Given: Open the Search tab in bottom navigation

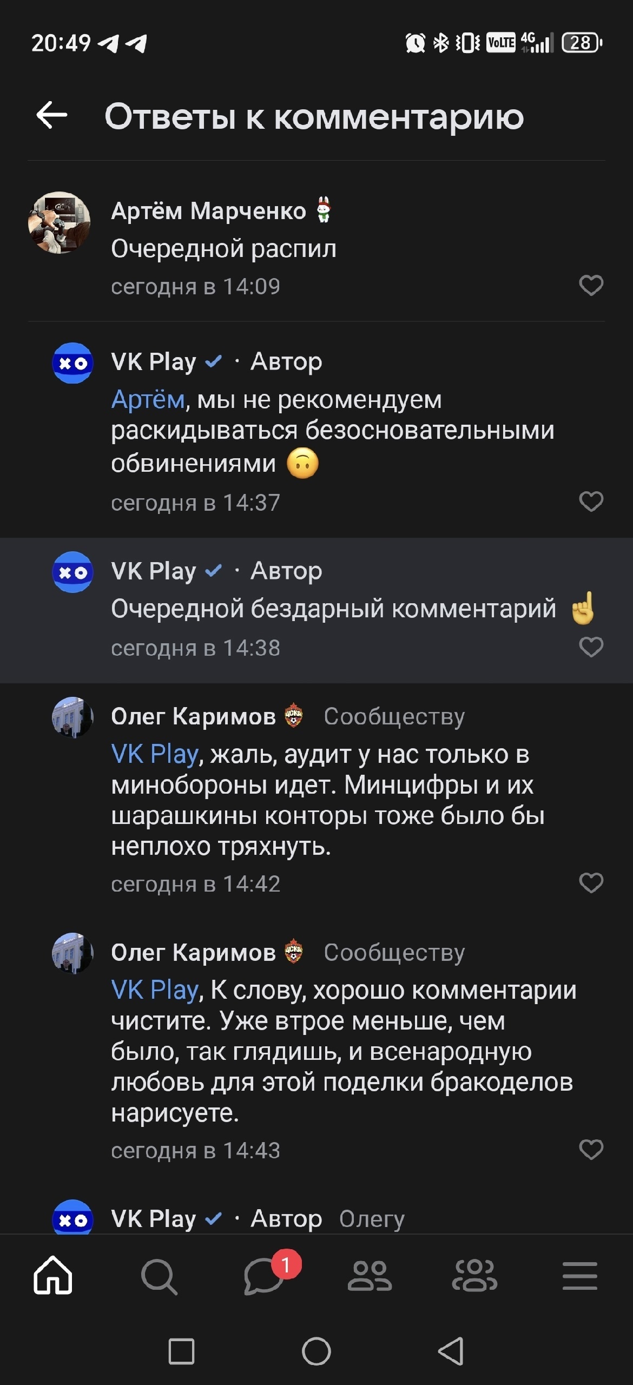Looking at the screenshot, I should point(159,1276).
